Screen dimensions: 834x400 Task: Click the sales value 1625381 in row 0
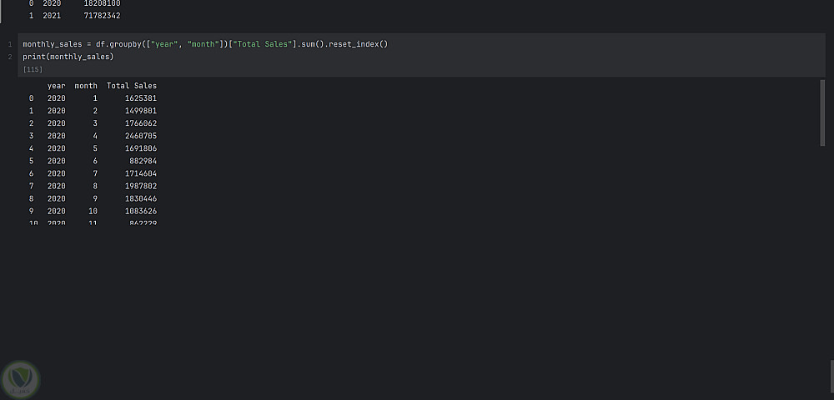click(138, 98)
